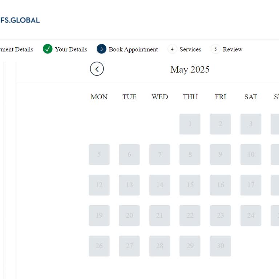The image size is (279, 279).
Task: Select May 14 on the calendar
Action: coord(159,185)
